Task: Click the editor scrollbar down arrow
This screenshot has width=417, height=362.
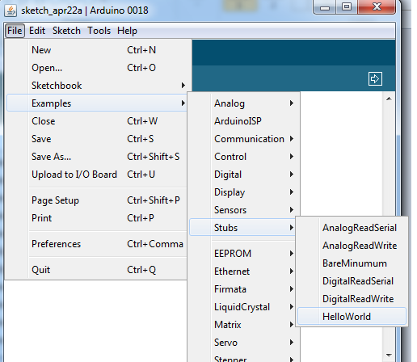Action: point(389,356)
